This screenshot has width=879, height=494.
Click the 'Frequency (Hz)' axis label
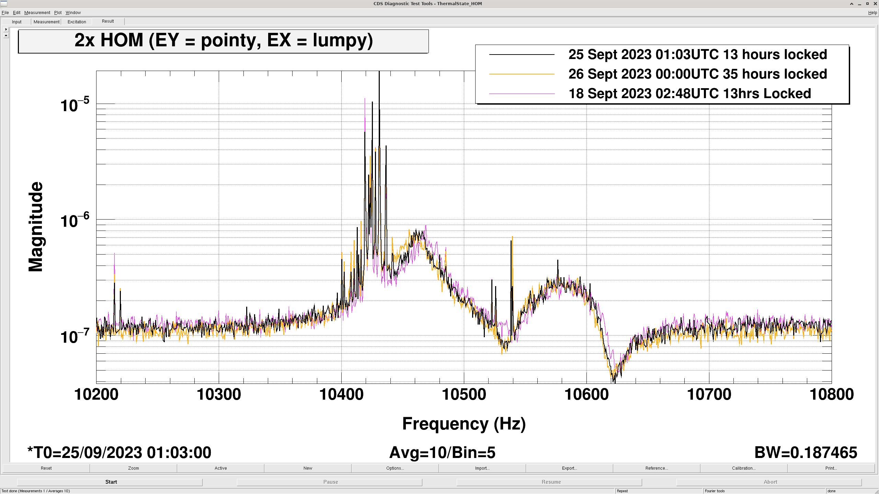pyautogui.click(x=464, y=424)
